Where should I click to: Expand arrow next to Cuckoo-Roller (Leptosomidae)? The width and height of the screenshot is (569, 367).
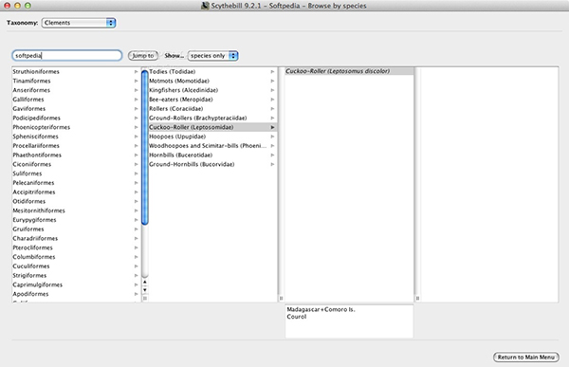(x=272, y=127)
